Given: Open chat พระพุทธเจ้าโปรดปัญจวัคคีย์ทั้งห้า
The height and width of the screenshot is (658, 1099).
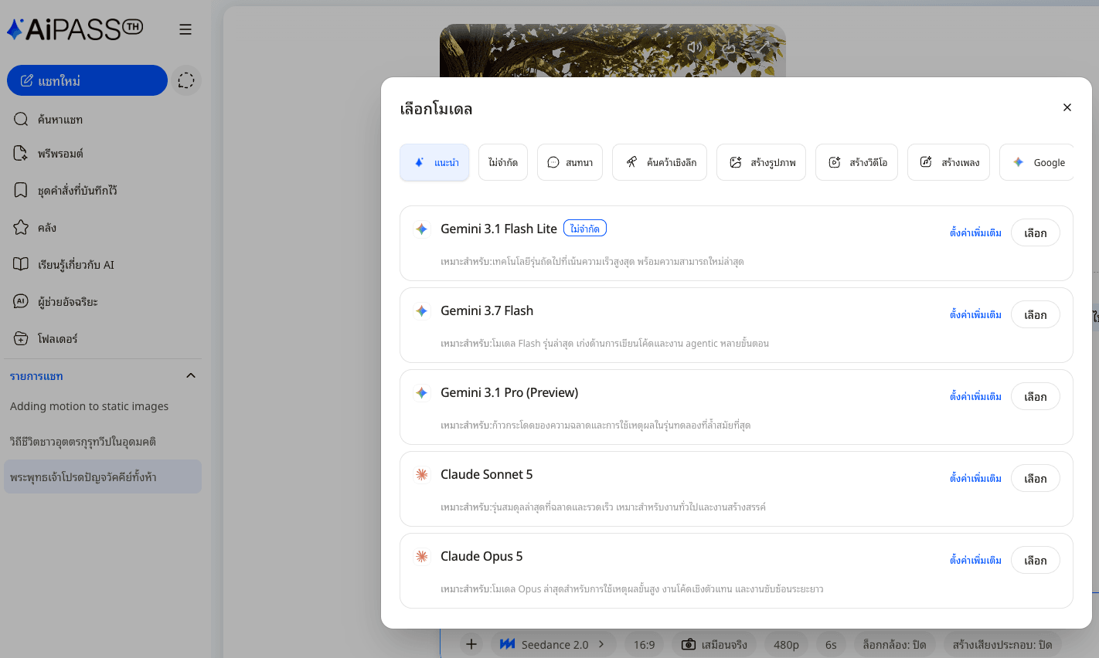Looking at the screenshot, I should click(103, 477).
